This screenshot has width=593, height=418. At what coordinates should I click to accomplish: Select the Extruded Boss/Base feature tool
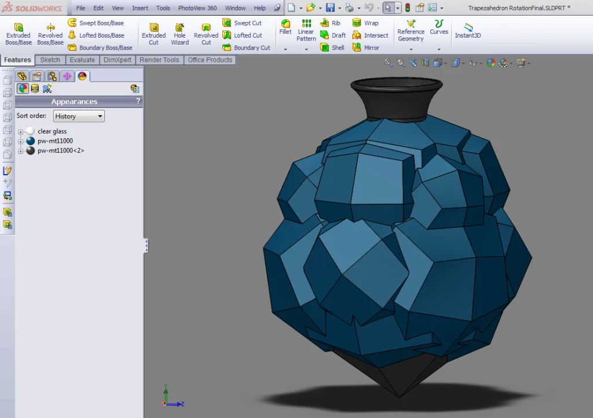coord(19,32)
